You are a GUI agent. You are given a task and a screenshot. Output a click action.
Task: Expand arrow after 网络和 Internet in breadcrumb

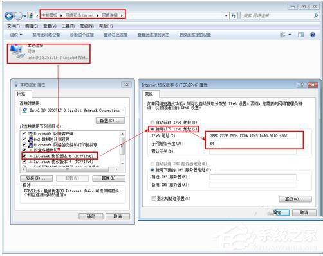click(98, 15)
